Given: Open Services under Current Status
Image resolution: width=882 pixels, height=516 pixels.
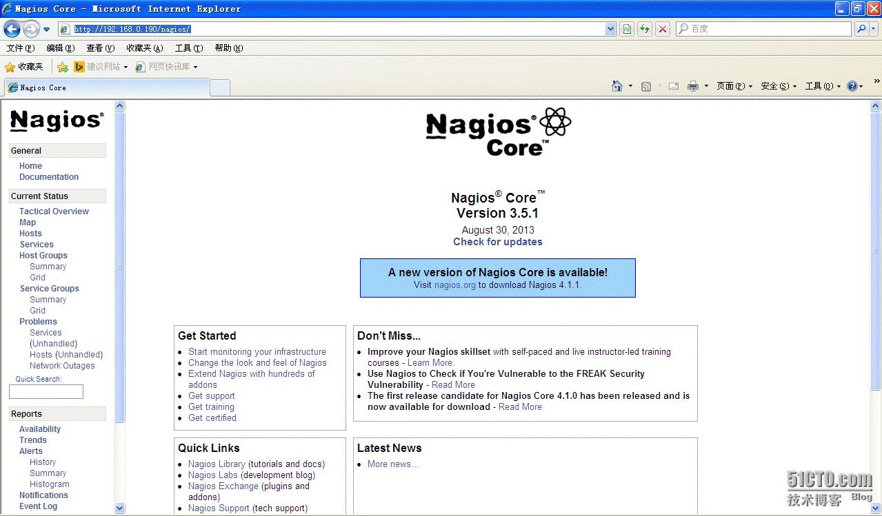Looking at the screenshot, I should pos(37,245).
